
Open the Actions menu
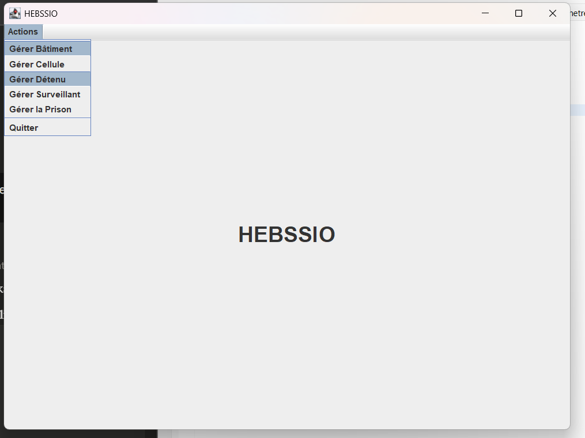pos(22,31)
